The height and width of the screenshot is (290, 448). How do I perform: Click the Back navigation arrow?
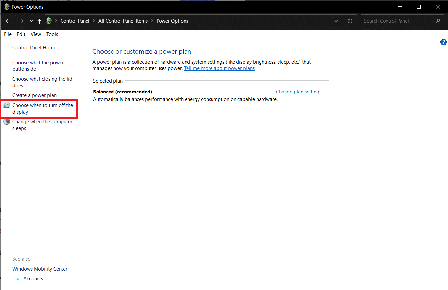(9, 21)
